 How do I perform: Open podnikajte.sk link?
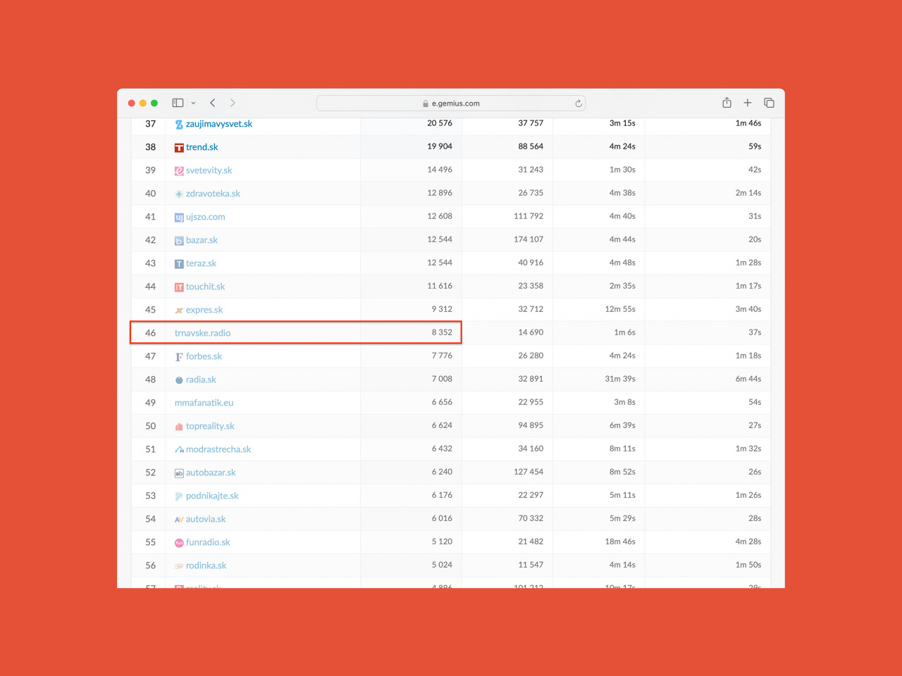coord(212,496)
